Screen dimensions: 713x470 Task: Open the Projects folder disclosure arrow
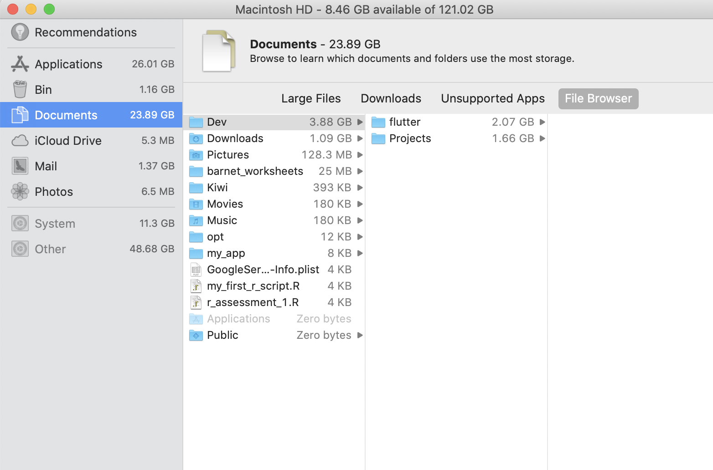click(542, 138)
